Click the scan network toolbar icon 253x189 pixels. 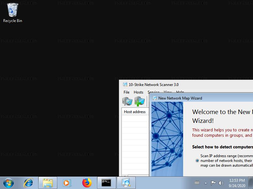pyautogui.click(x=127, y=101)
